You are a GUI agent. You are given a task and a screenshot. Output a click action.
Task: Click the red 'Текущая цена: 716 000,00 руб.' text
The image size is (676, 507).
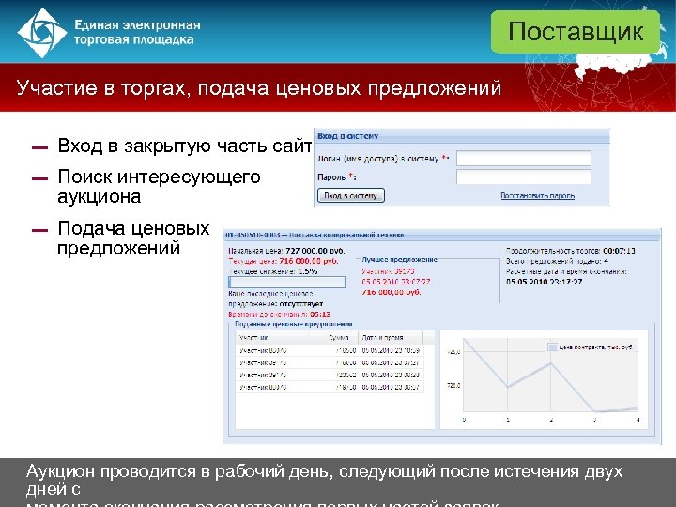[284, 261]
